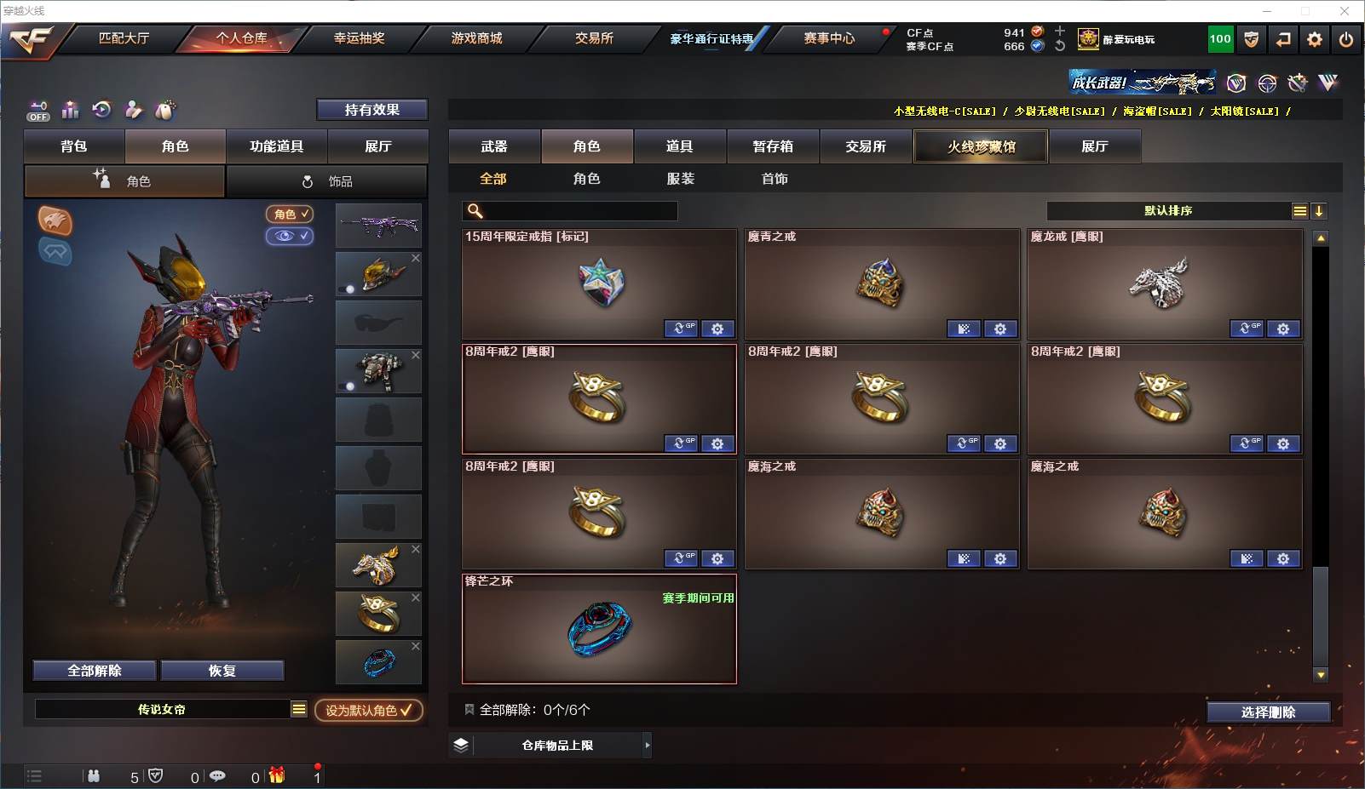Switch to the 火线珍藏馆 tab
The image size is (1365, 789).
pyautogui.click(x=982, y=146)
